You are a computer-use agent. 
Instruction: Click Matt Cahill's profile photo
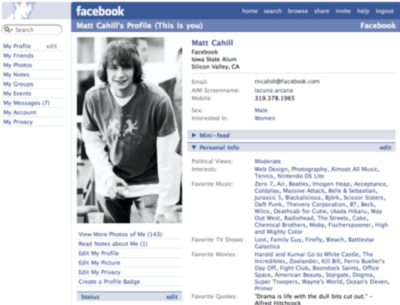click(130, 130)
